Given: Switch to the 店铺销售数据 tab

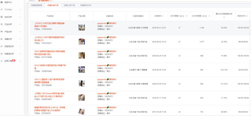Looking at the screenshot, I should pos(36,5).
